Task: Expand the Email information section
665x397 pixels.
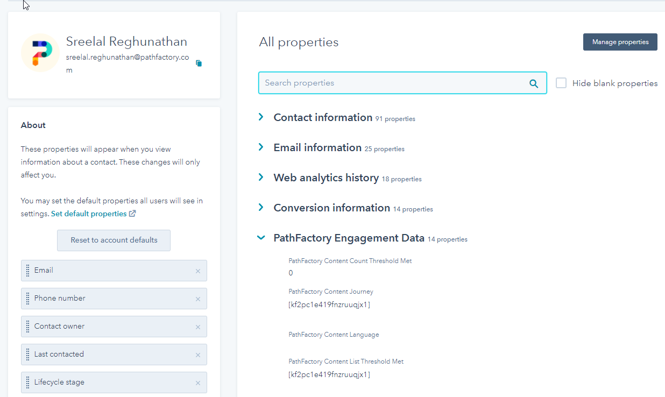Action: pyautogui.click(x=261, y=147)
